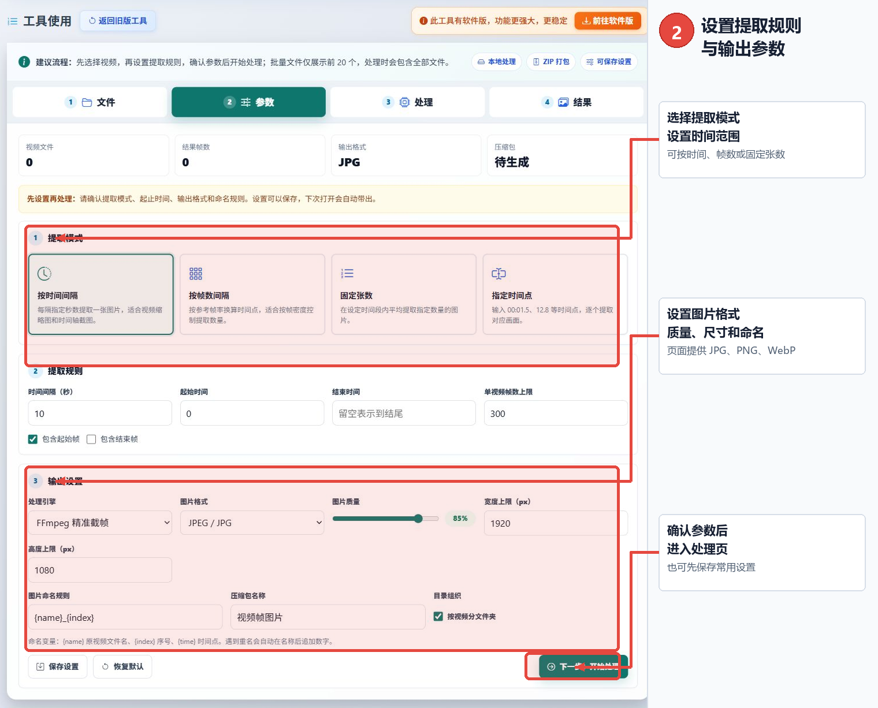Click the 返回旧版工具 button
Image resolution: width=878 pixels, height=708 pixels.
(118, 21)
